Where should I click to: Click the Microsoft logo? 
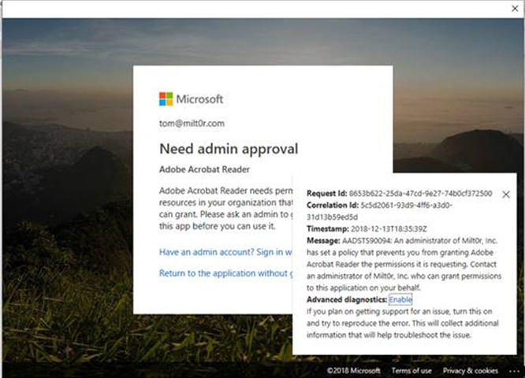(x=192, y=99)
